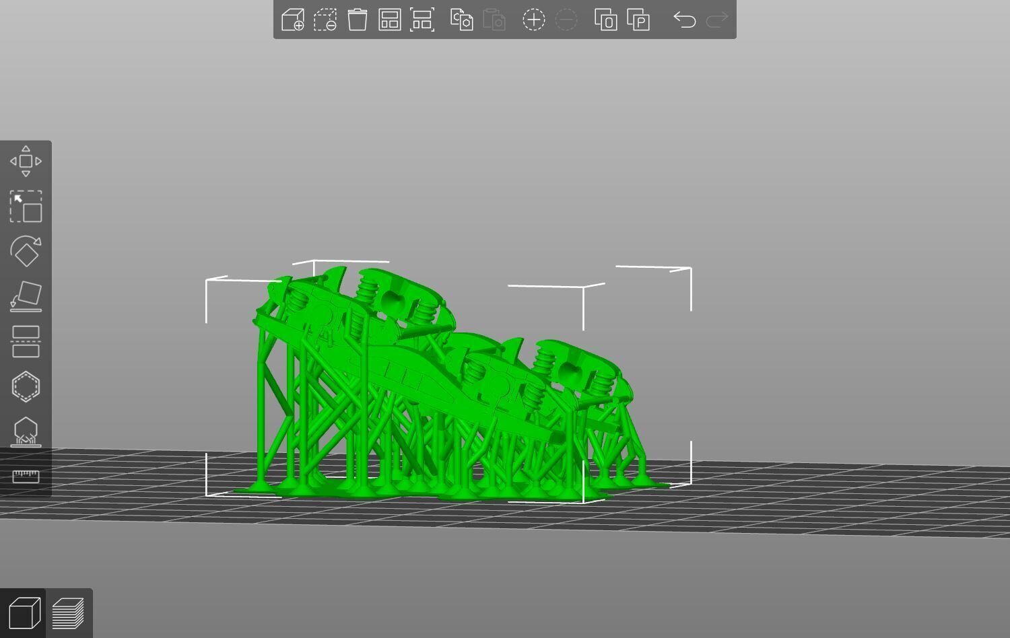Click the Undo arrow
The image size is (1010, 638).
tap(685, 20)
